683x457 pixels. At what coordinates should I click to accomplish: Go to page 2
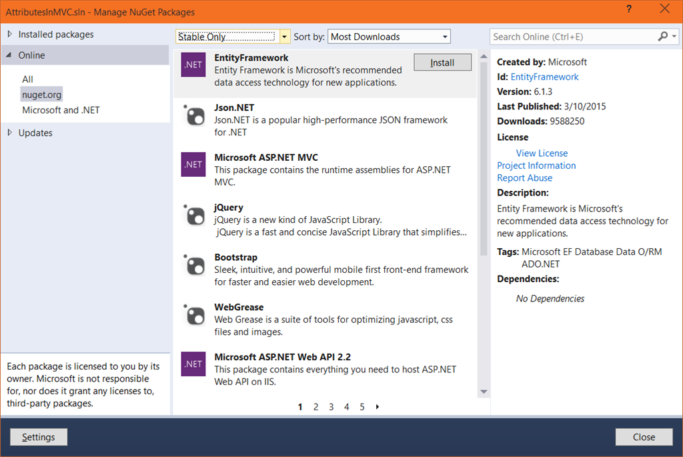(x=315, y=407)
